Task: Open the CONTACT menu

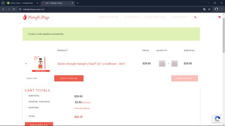Action: click(180, 17)
